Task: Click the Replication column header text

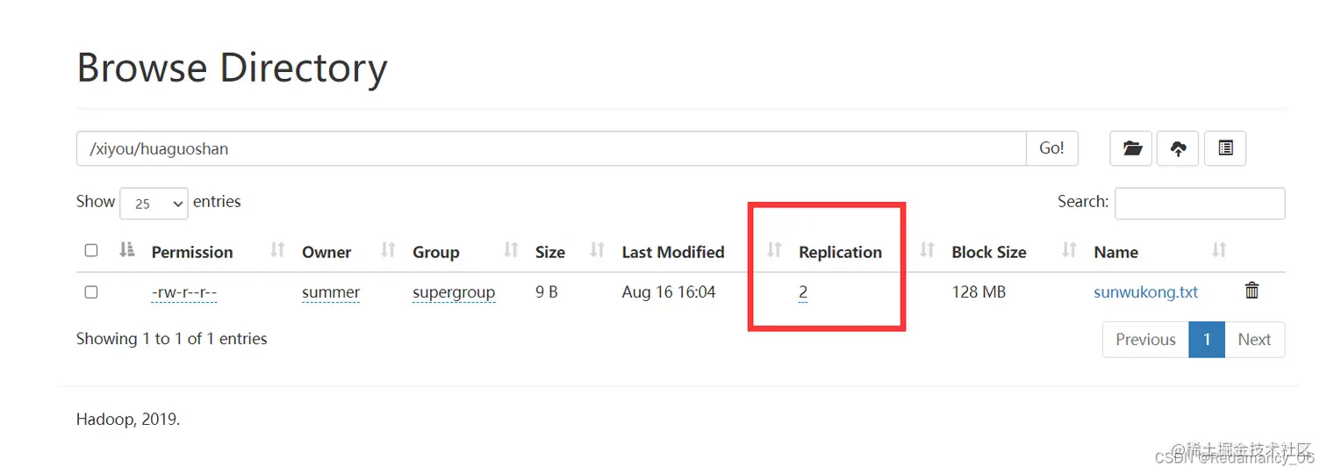Action: click(840, 252)
